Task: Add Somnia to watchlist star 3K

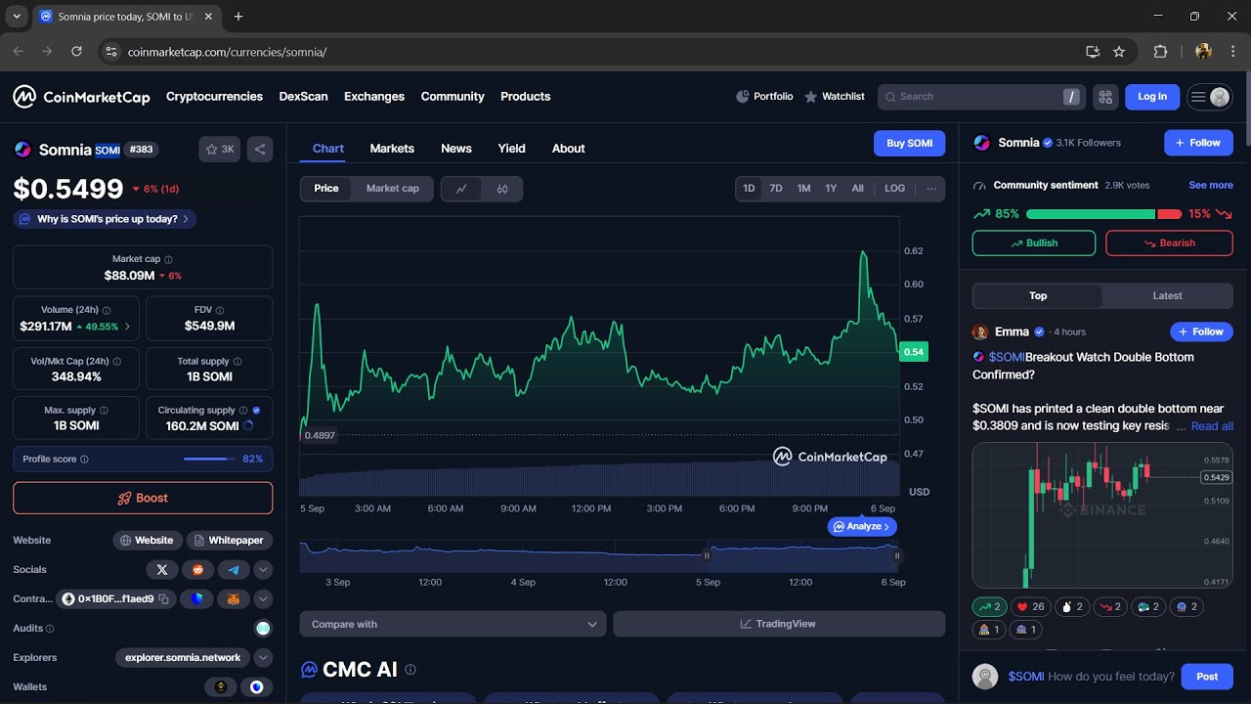Action: pyautogui.click(x=220, y=150)
